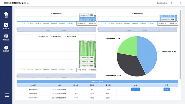Click the minimum value column header
The width and height of the screenshot is (185, 104).
tap(76, 85)
